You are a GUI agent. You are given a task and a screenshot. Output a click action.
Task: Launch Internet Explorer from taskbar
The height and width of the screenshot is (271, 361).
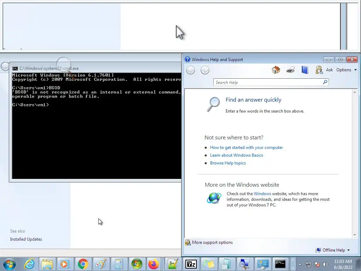[30, 264]
